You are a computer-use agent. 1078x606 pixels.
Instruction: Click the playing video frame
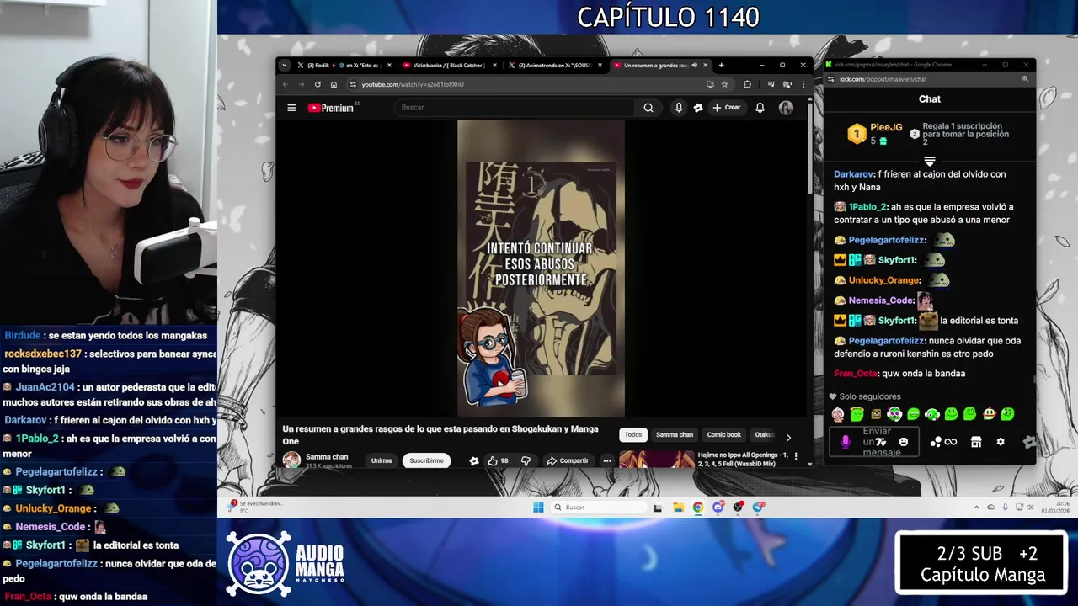(x=541, y=268)
